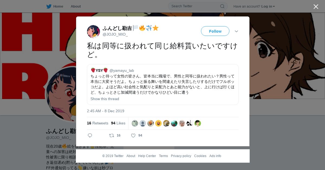This screenshot has height=170, width=325.
Task: Open the tweet author's avatar in the dialog
Action: [x=93, y=32]
